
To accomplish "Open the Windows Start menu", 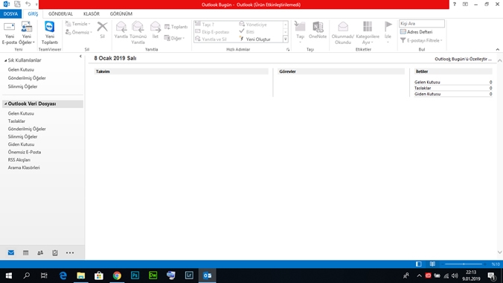I will point(9,276).
